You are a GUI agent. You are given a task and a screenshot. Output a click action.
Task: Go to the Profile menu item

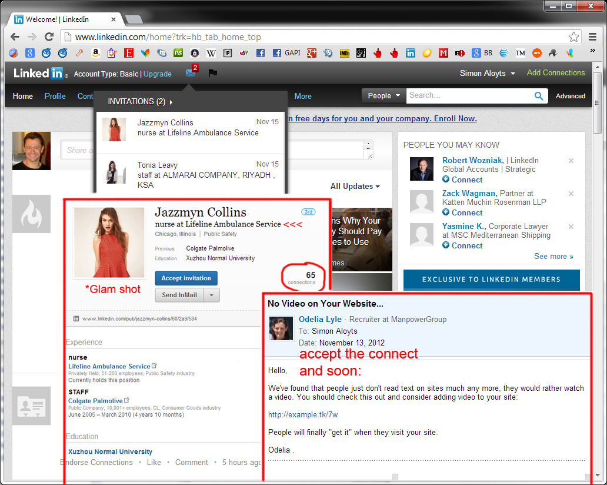pos(55,96)
